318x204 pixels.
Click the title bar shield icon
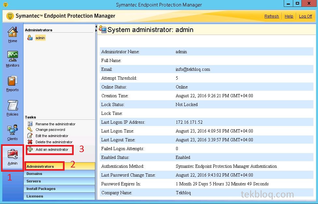tap(6, 5)
